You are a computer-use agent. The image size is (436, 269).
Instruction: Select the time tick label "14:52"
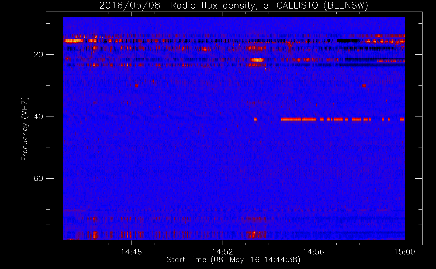pyautogui.click(x=223, y=252)
